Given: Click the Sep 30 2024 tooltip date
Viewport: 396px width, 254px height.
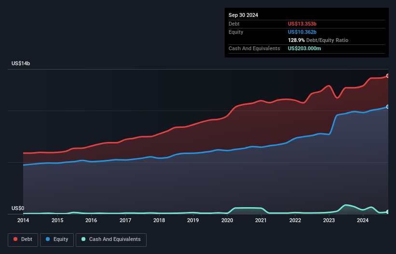Looking at the screenshot, I should tap(243, 15).
